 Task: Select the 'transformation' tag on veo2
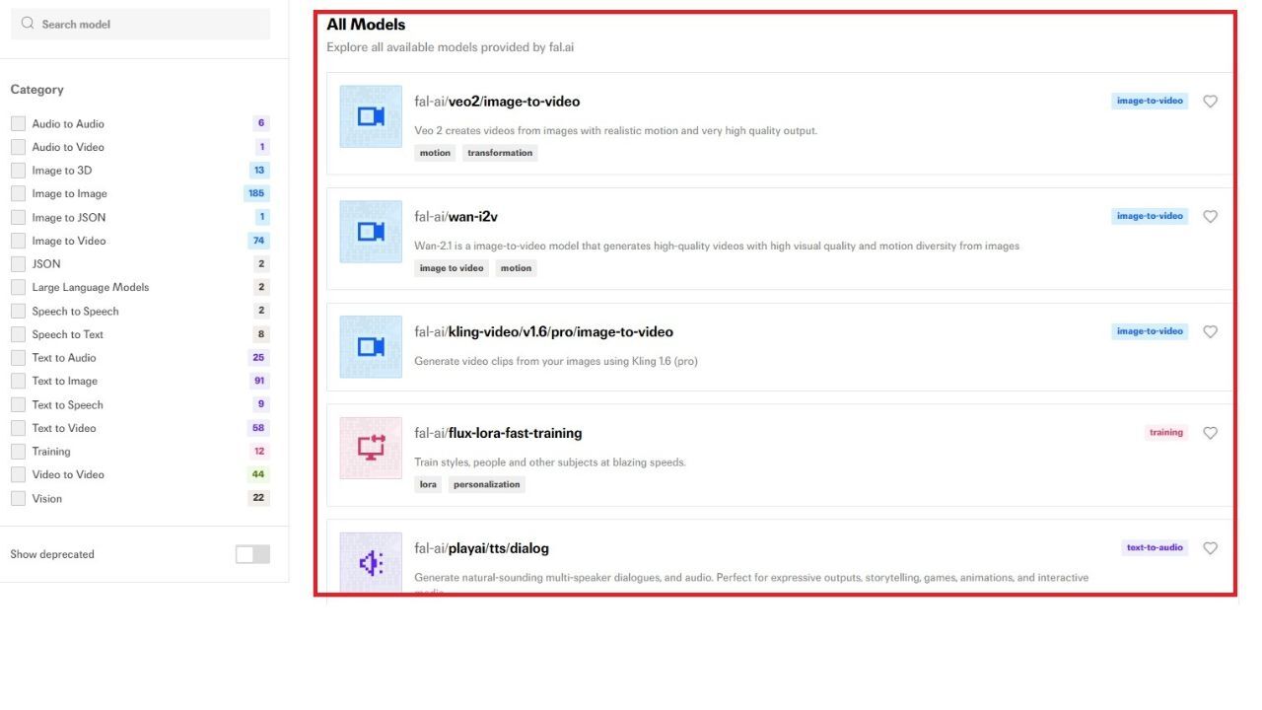[x=500, y=153]
